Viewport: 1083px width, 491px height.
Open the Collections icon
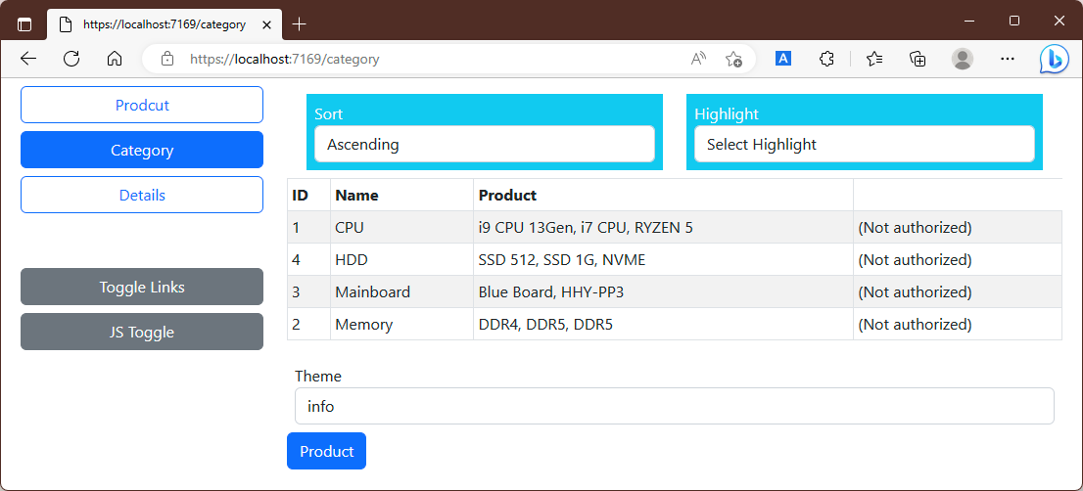click(918, 59)
